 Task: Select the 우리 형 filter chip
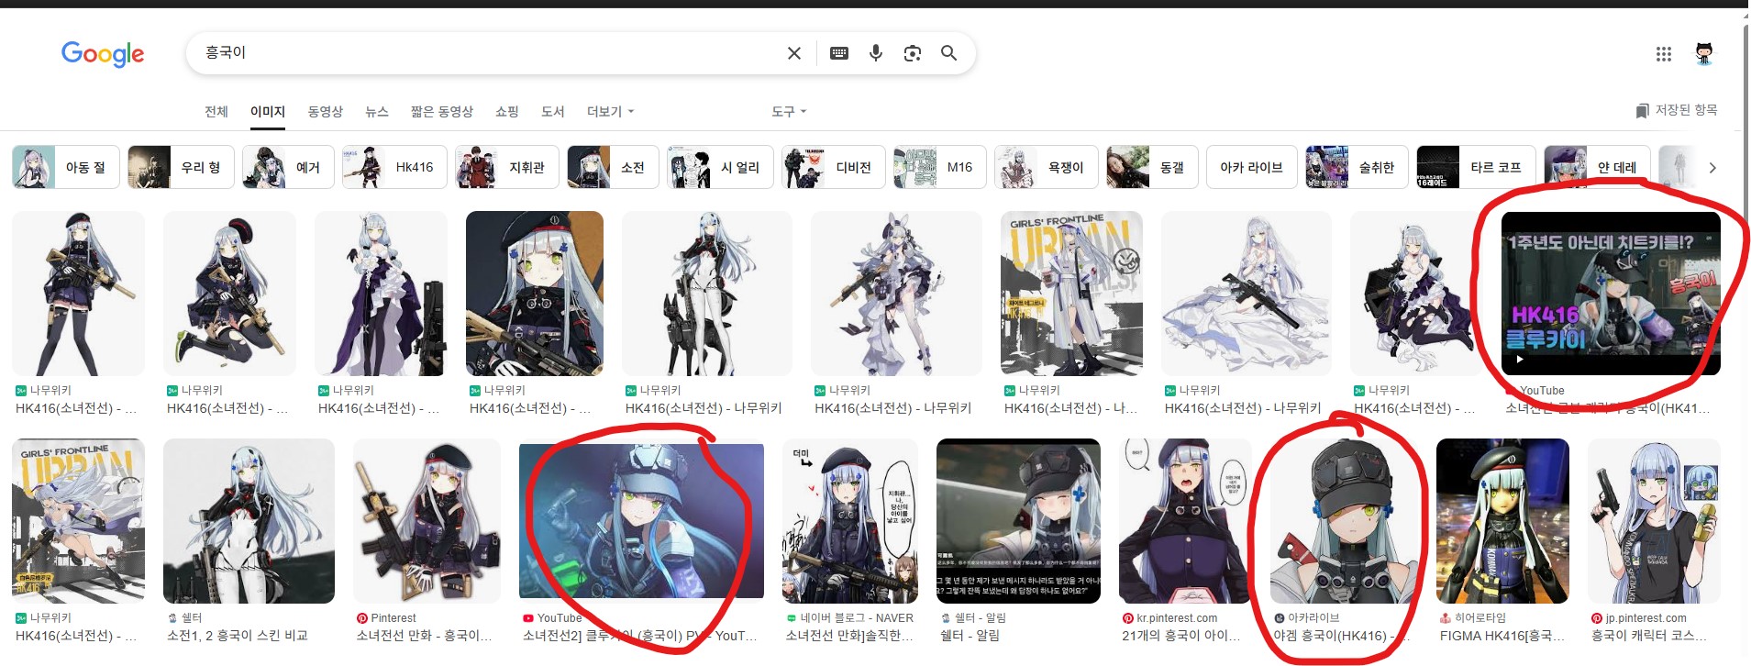point(181,167)
